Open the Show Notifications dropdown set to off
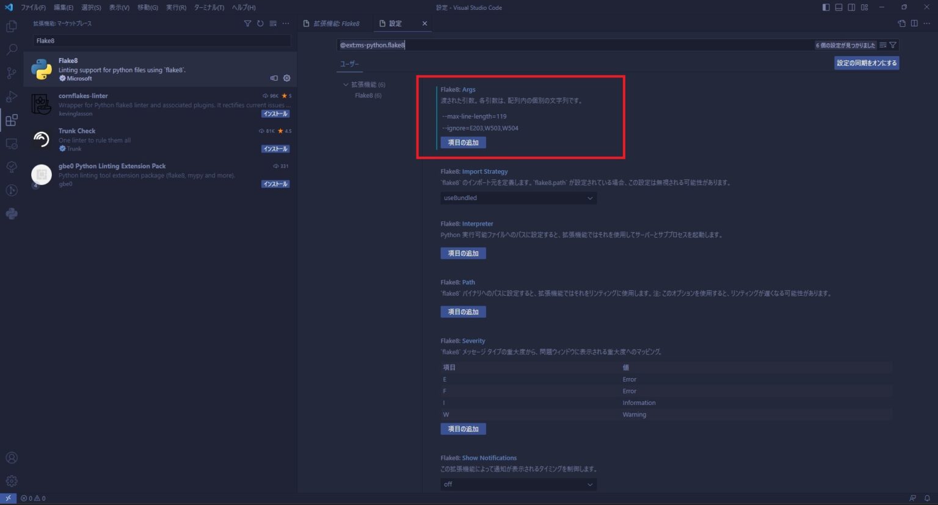938x505 pixels. tap(518, 484)
